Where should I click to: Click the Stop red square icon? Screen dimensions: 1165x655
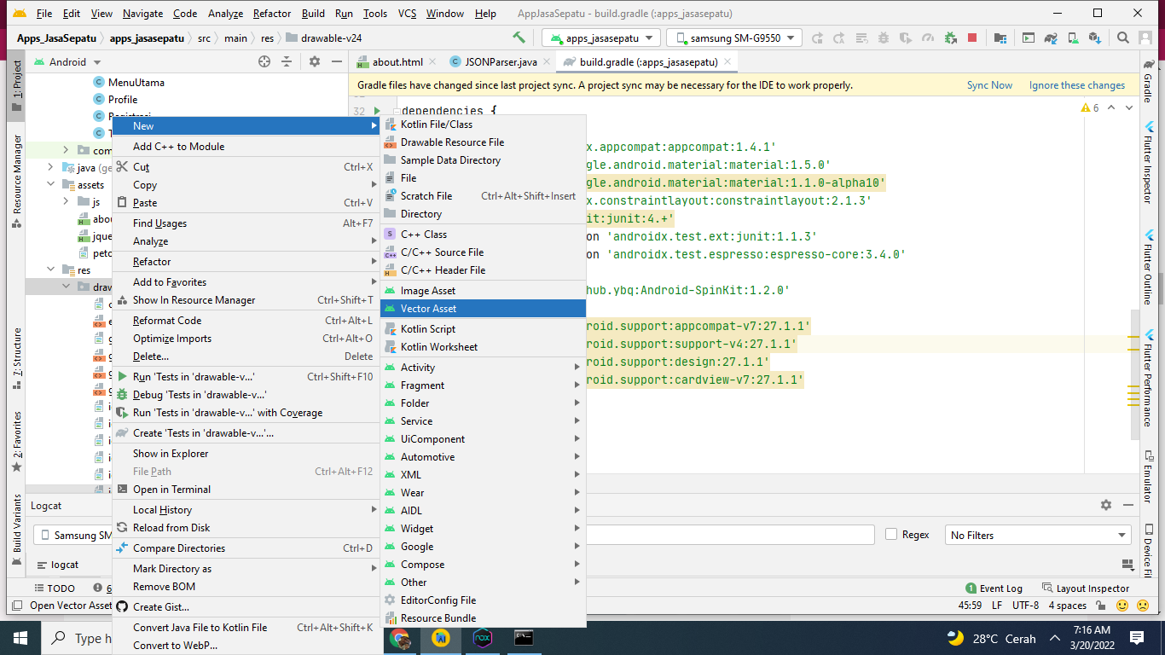point(972,38)
